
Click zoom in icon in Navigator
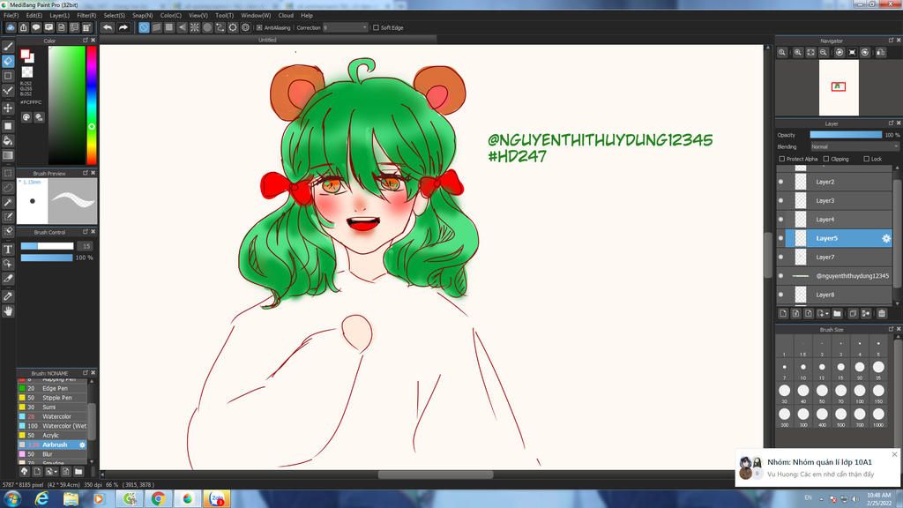click(797, 52)
